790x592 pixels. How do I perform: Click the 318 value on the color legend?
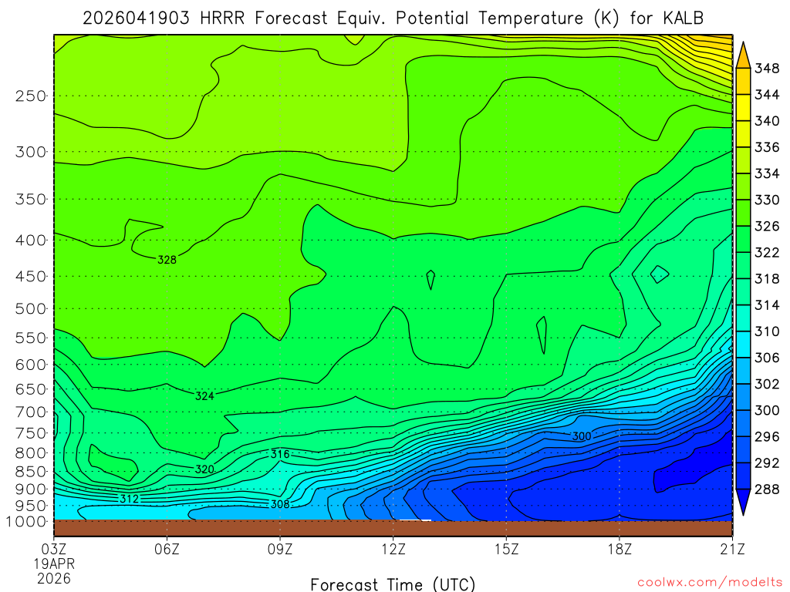point(767,279)
